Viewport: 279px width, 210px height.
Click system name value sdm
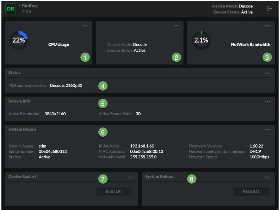pyautogui.click(x=43, y=146)
